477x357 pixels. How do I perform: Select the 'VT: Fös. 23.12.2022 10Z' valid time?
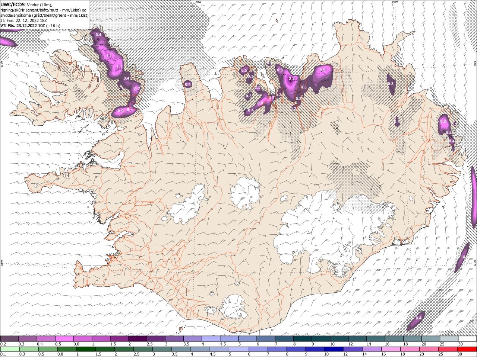tap(22, 26)
